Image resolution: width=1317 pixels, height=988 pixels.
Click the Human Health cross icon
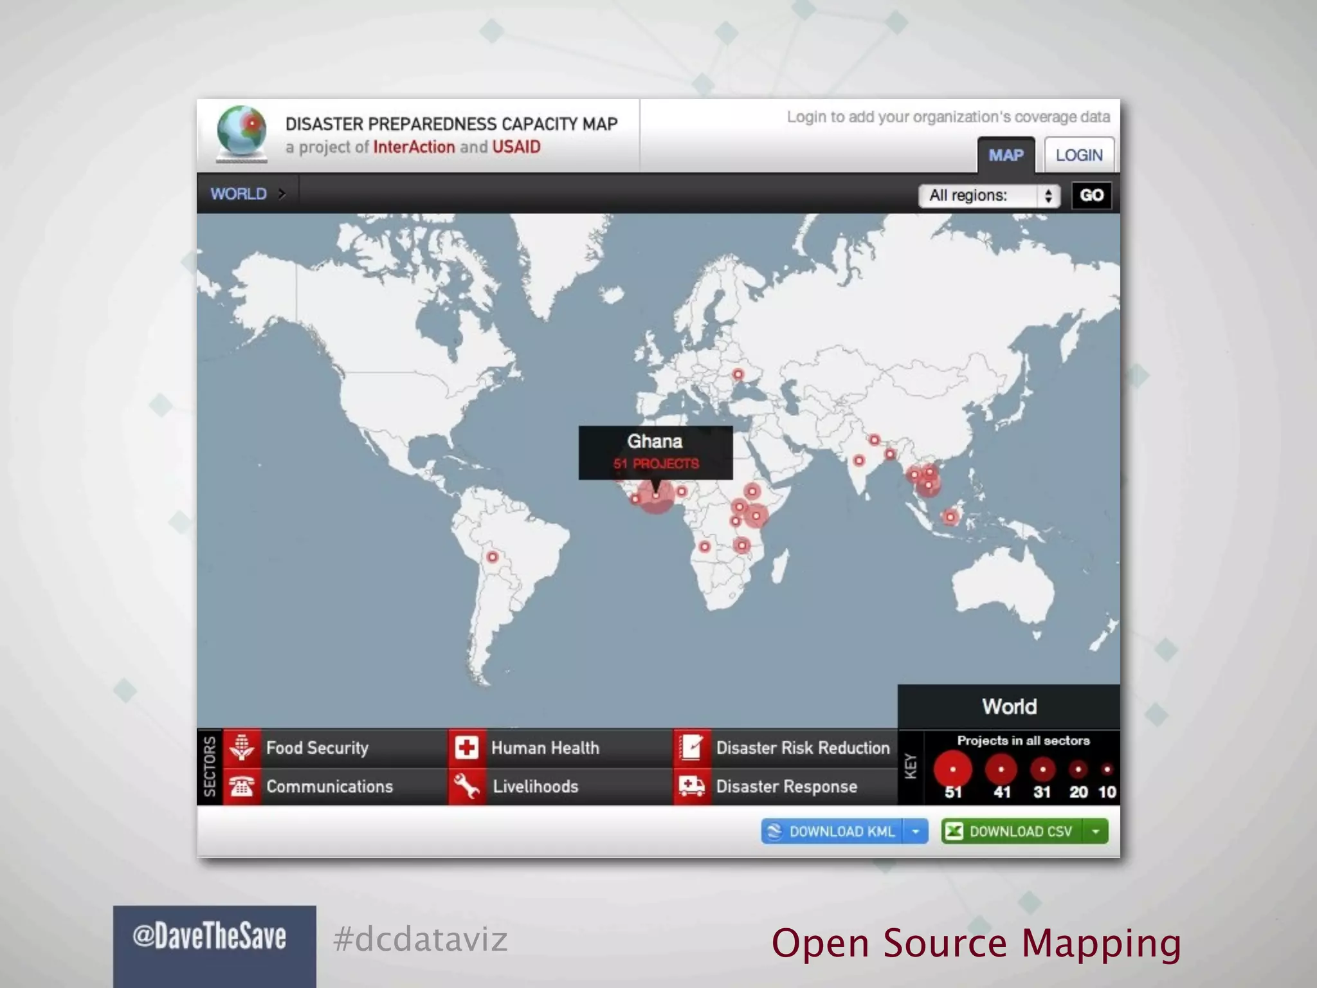(x=467, y=747)
